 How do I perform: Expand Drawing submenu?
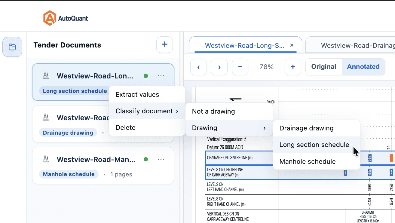coord(229,128)
